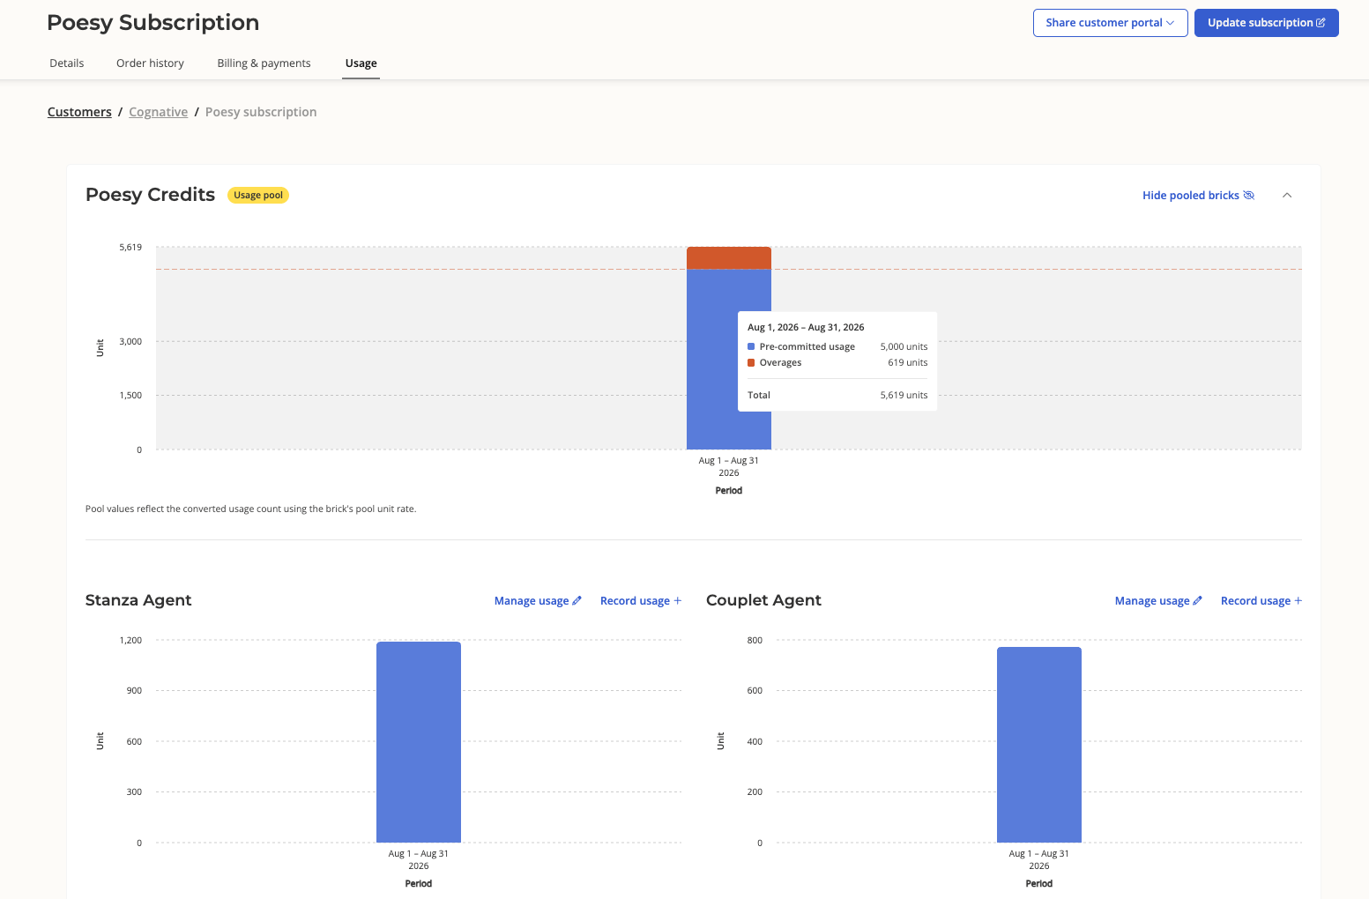Open the Cognative breadcrumb link
Viewport: 1369px width, 899px height.
click(x=159, y=112)
